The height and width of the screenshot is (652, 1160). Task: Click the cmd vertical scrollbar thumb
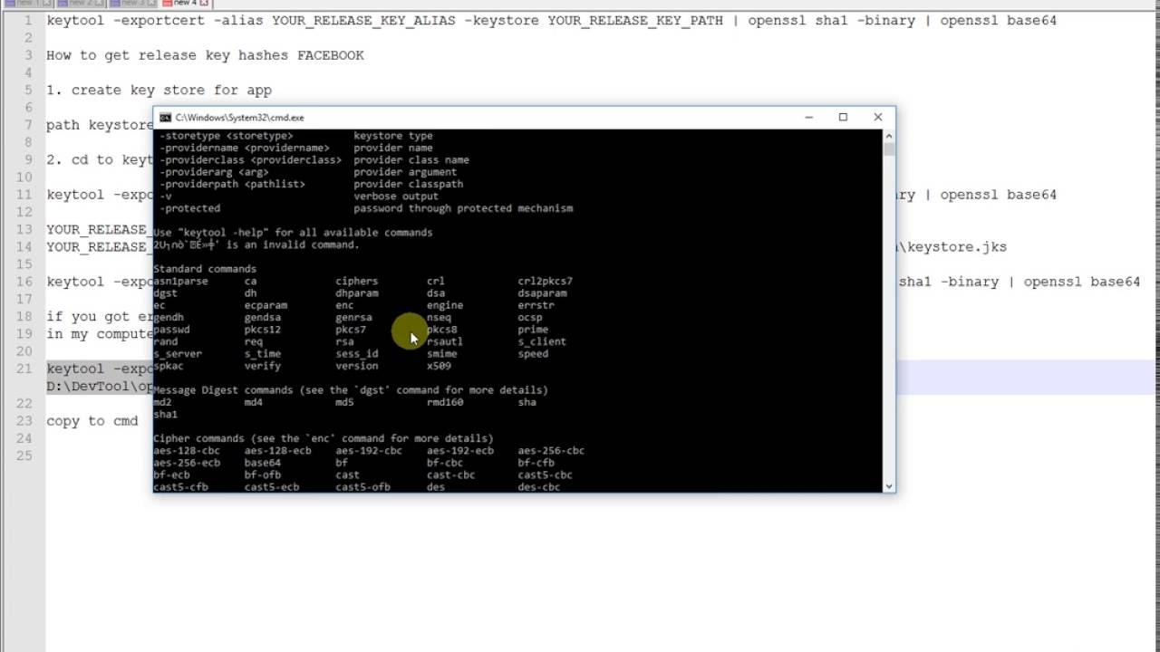coord(889,149)
